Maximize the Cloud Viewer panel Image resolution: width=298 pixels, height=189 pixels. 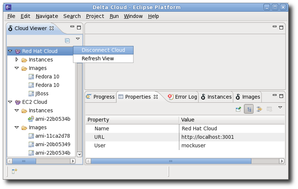pos(79,28)
